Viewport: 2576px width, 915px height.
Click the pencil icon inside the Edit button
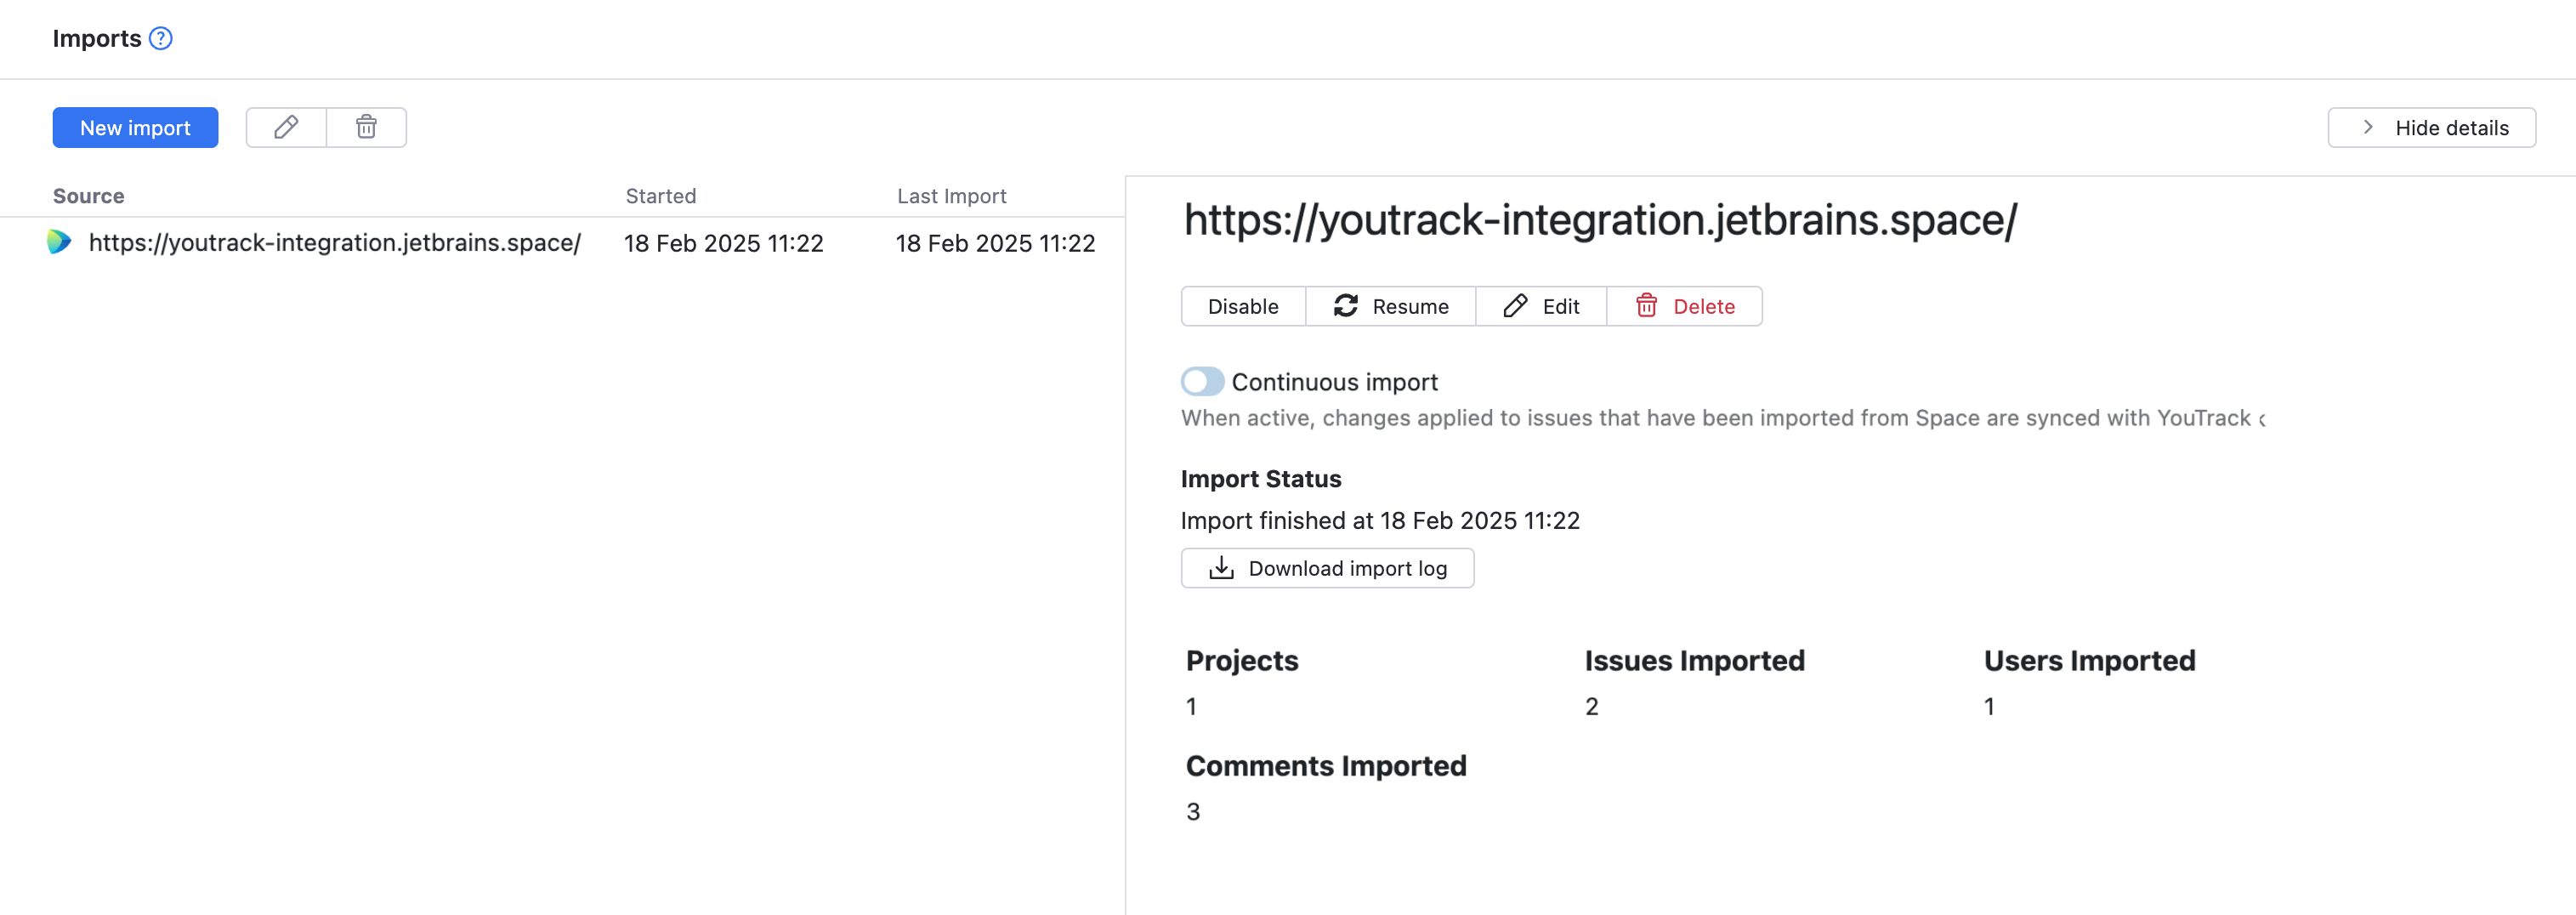[x=1514, y=306]
